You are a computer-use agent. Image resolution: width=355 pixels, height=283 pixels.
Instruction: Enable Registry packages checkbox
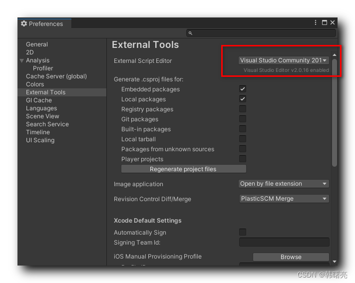click(x=243, y=109)
